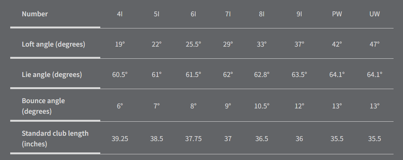Viewport: 403px width, 160px height.
Task: Select the 37.75 club length cell
Action: [193, 139]
